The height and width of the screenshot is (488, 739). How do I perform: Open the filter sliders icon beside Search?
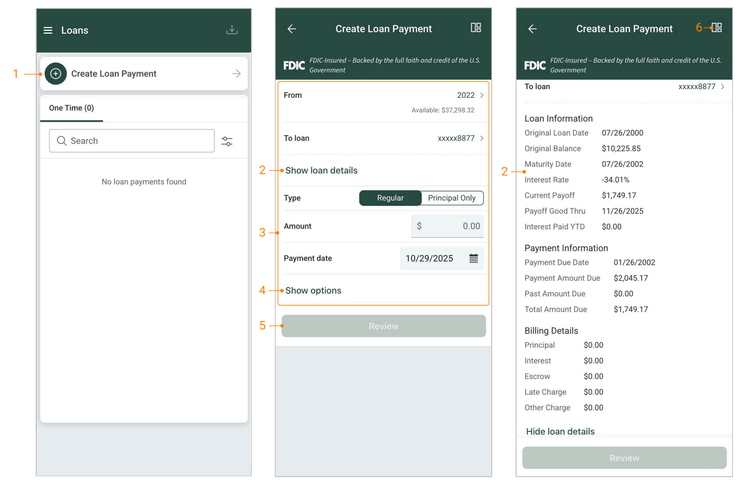[x=227, y=141]
